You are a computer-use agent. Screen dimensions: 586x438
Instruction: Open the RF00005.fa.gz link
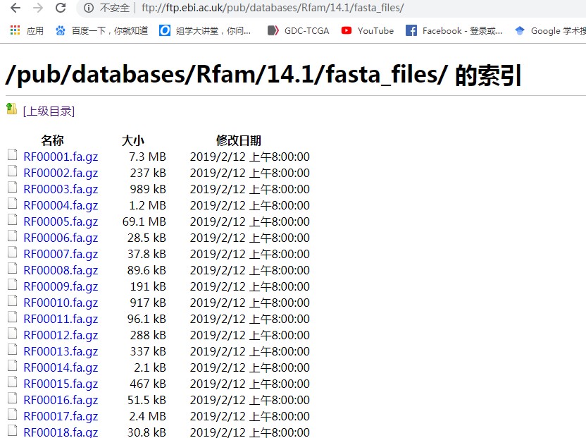61,221
